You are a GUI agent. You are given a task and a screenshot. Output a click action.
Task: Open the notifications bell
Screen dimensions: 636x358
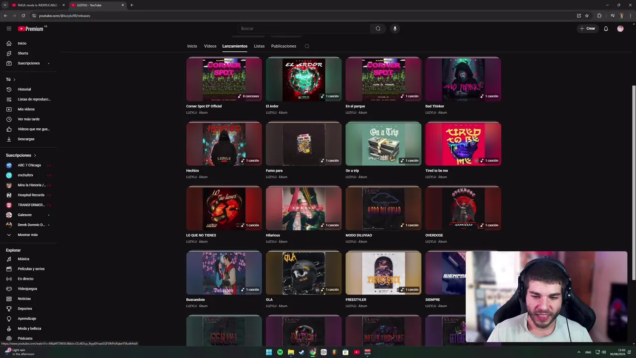[x=606, y=29]
